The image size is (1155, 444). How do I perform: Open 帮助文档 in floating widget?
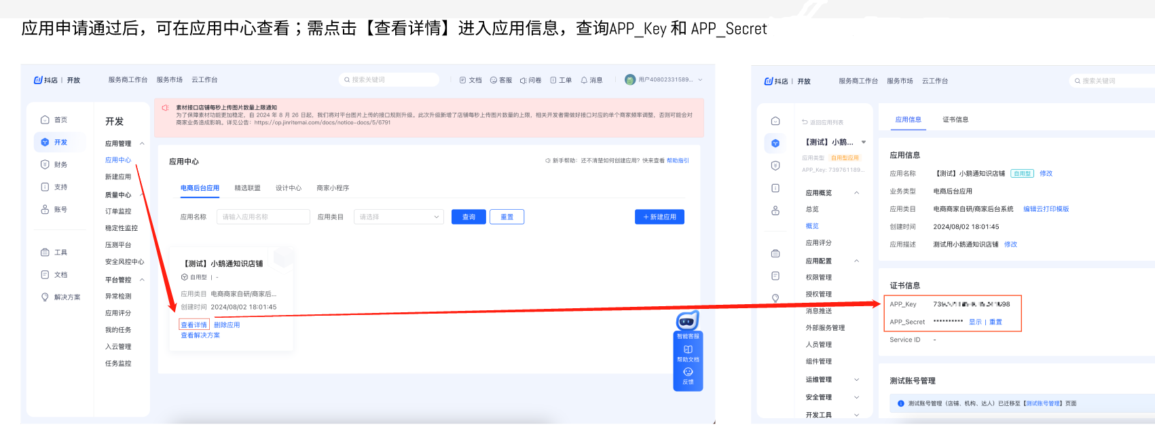click(688, 353)
